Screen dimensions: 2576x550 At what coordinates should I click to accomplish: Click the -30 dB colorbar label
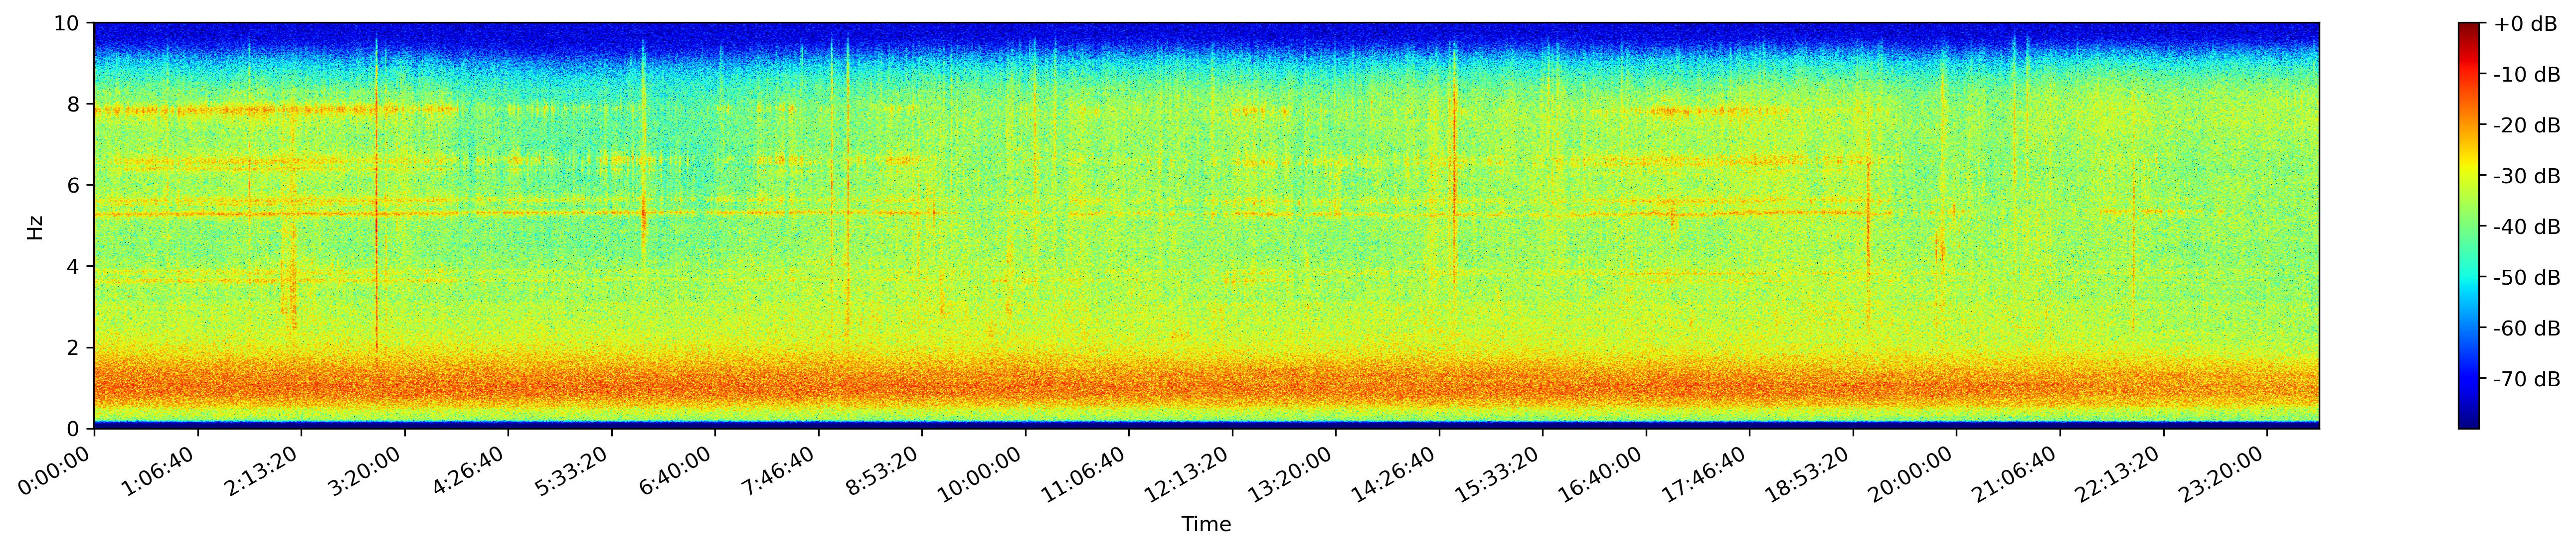2527,177
